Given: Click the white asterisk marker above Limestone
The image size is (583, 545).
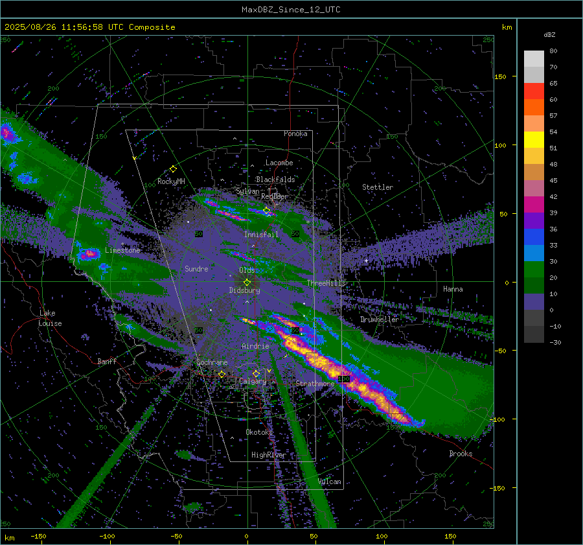Looking at the screenshot, I should tap(122, 244).
